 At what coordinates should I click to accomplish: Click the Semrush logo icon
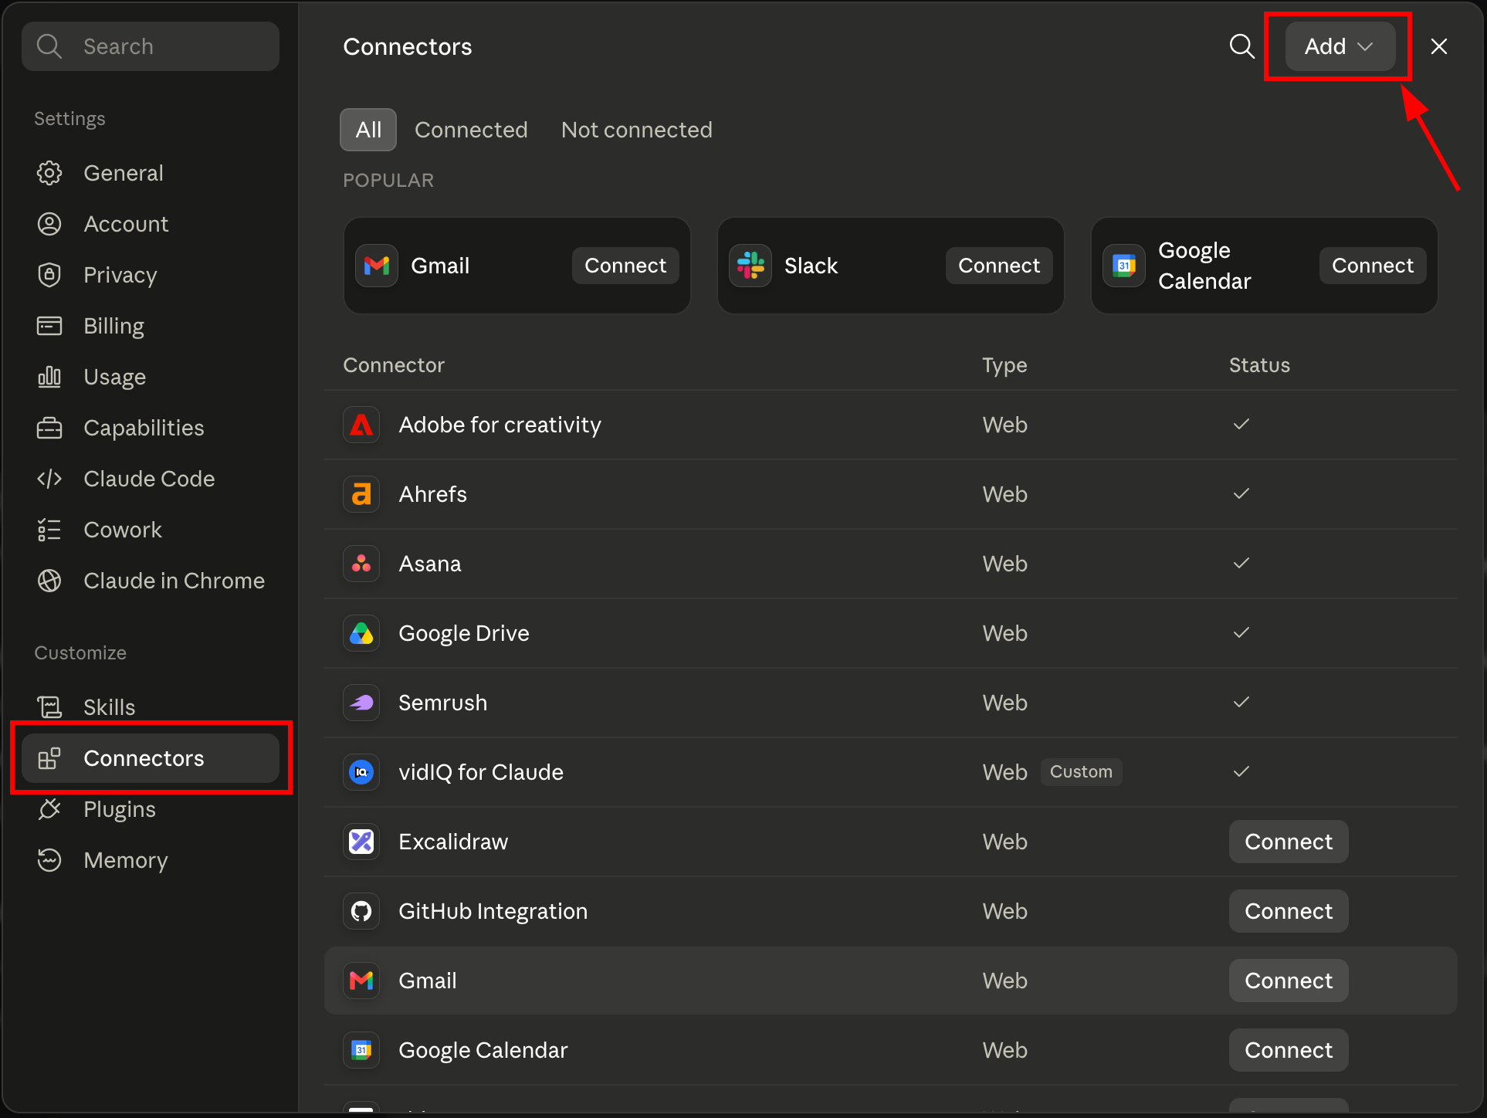pos(361,703)
